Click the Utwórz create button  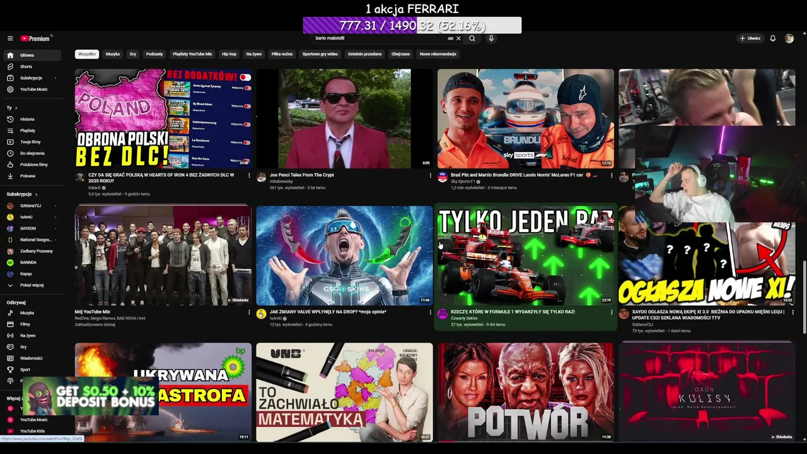pos(750,38)
